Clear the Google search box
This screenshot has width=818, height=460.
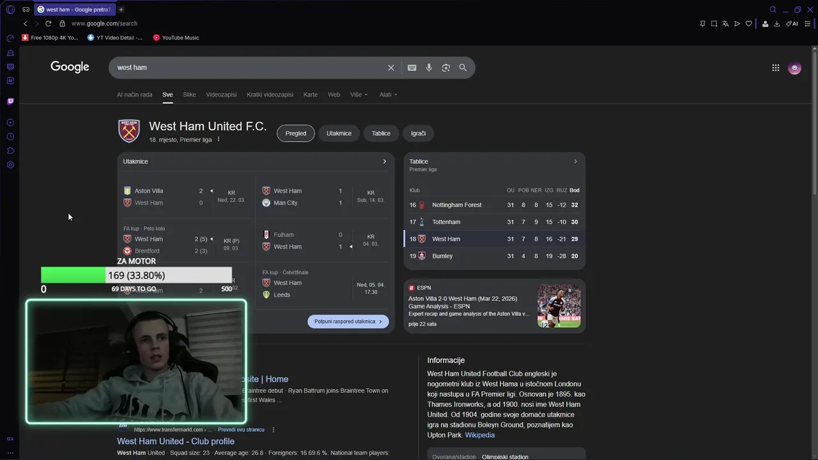point(391,68)
